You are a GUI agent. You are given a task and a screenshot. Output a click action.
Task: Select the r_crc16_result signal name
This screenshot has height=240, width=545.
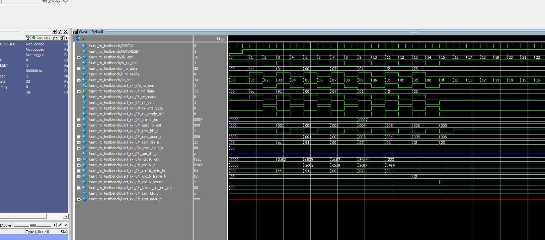(x=125, y=182)
